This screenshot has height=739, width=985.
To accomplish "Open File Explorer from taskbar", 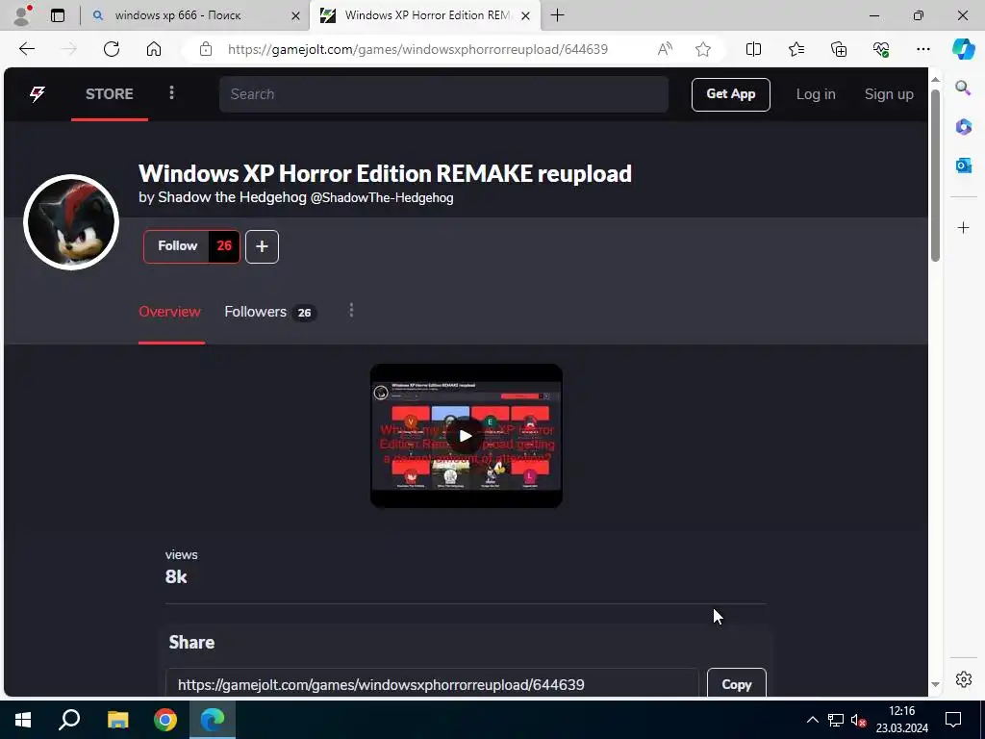I will (x=117, y=720).
